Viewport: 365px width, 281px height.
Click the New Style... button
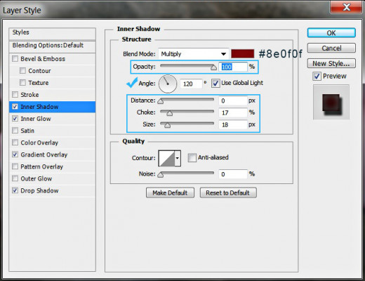[x=331, y=63]
